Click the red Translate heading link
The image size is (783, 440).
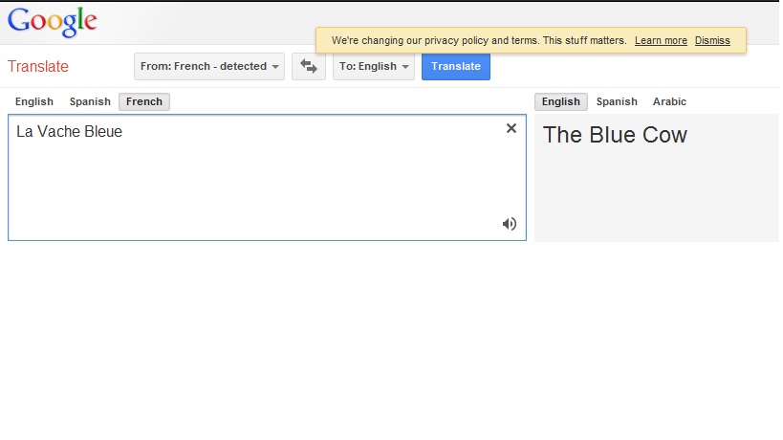pyautogui.click(x=38, y=66)
